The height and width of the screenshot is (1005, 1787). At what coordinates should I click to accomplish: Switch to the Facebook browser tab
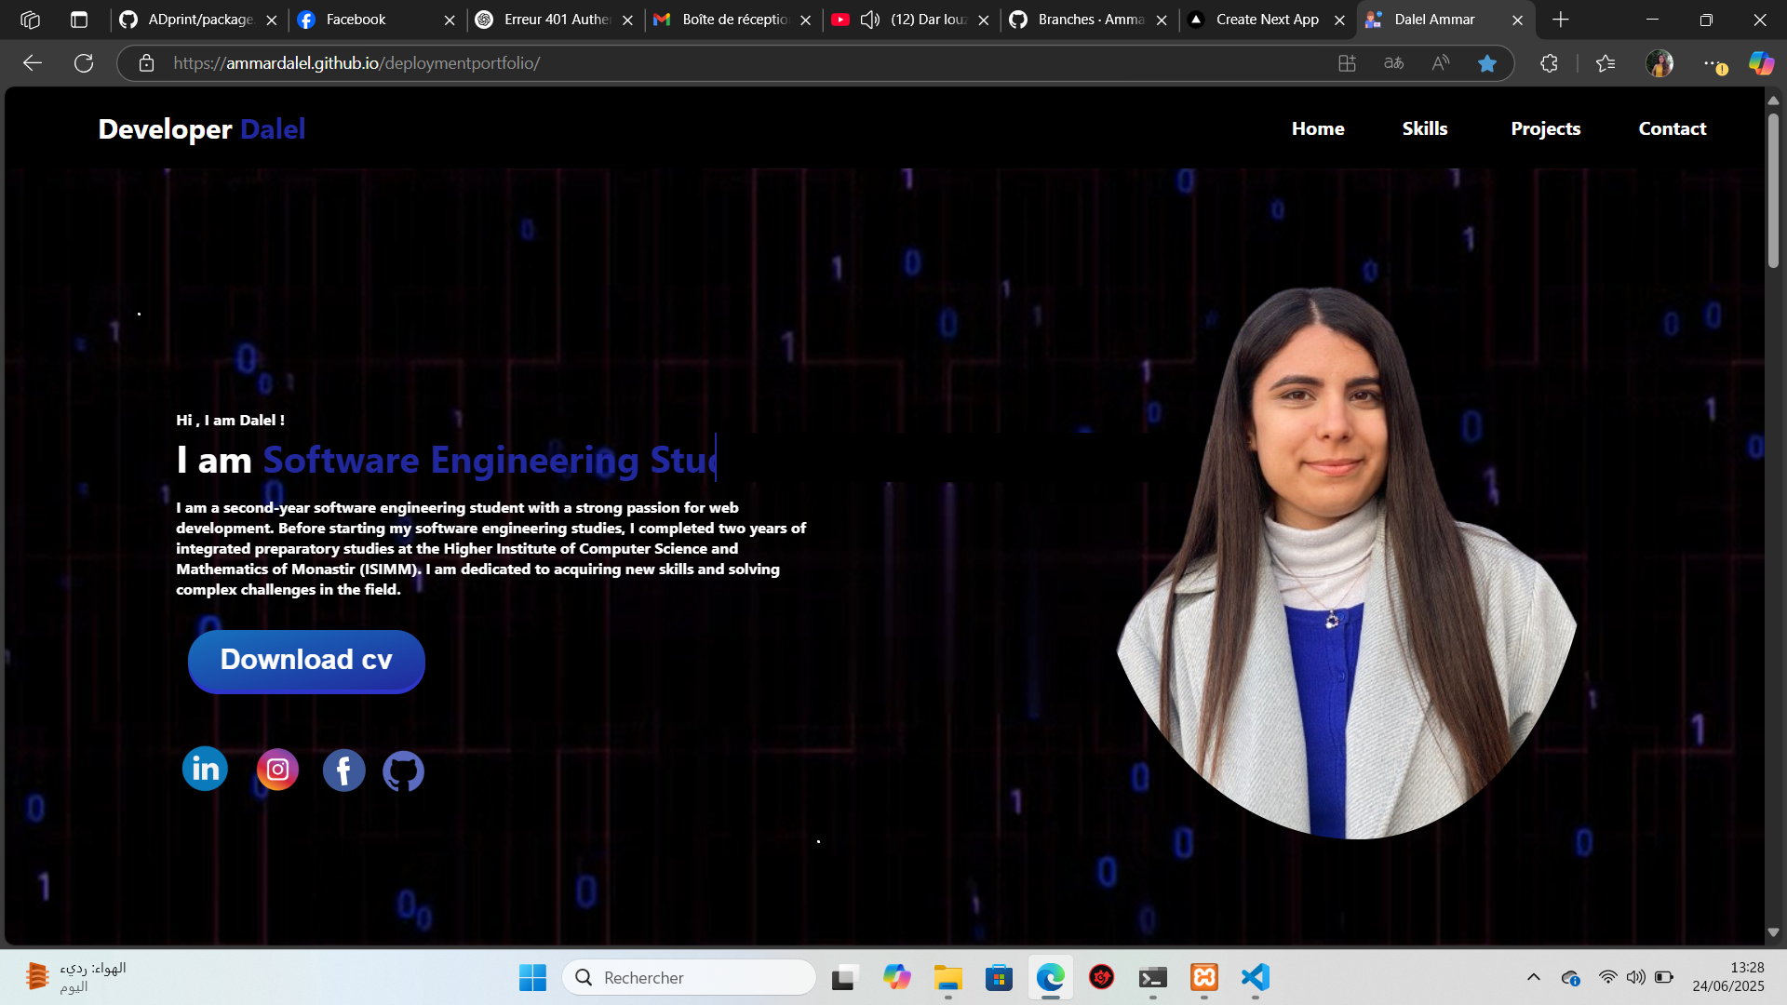click(x=376, y=20)
